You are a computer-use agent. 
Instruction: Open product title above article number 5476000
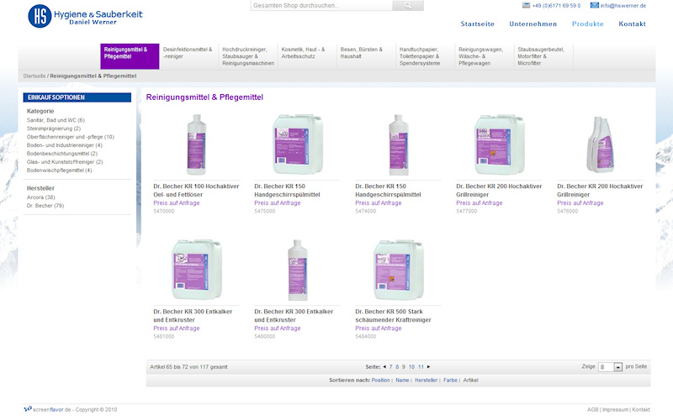click(600, 191)
